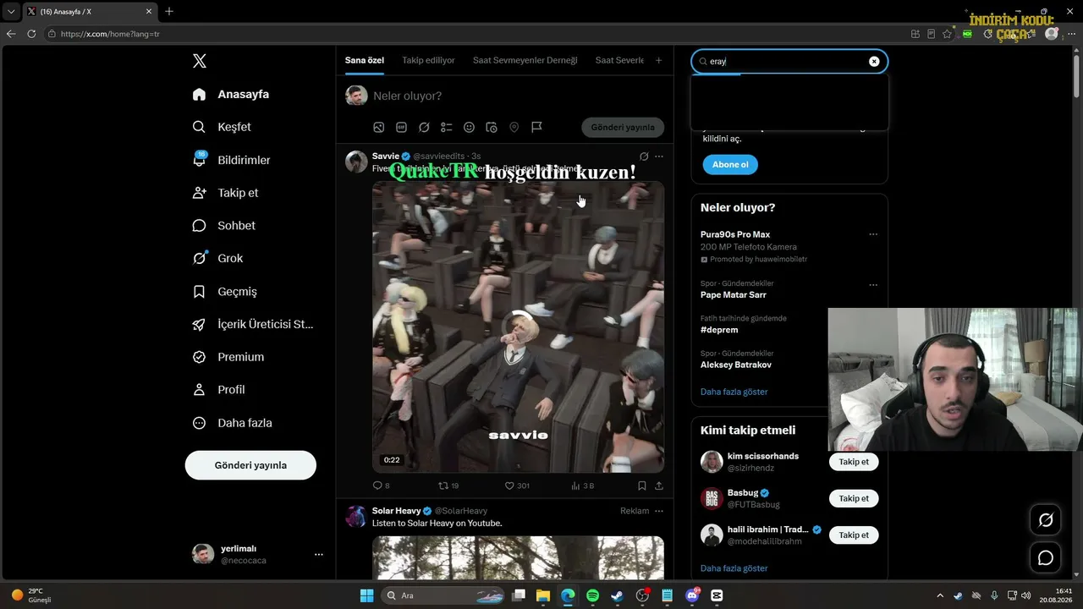
Task: Open Grok from the sidebar
Action: tap(217, 259)
